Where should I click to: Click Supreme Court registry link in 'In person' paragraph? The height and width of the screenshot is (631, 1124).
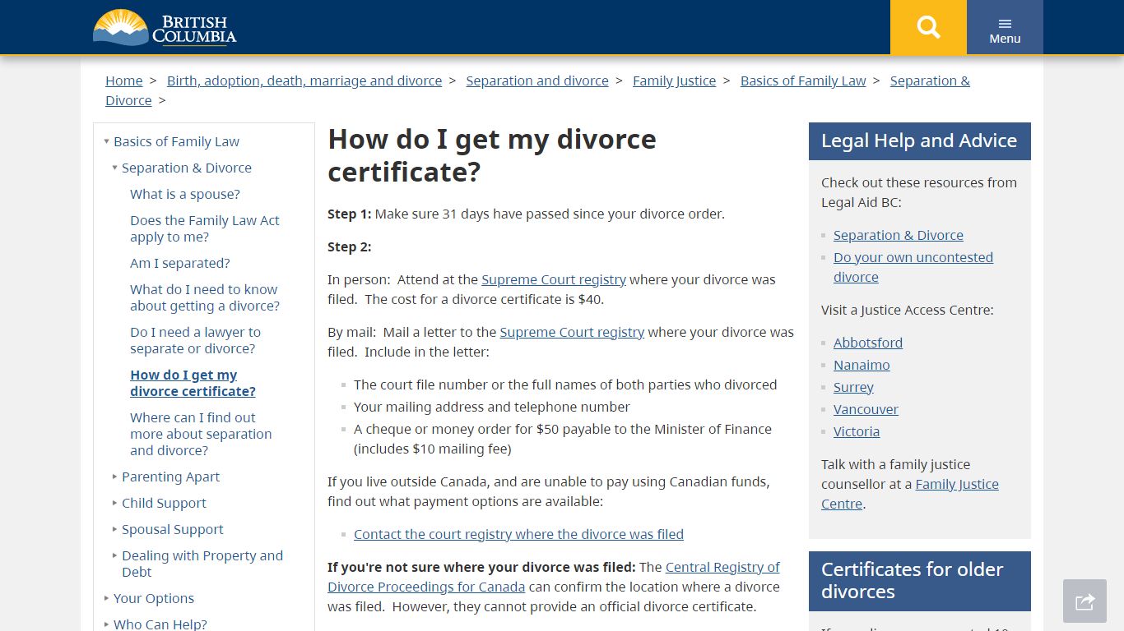point(554,279)
